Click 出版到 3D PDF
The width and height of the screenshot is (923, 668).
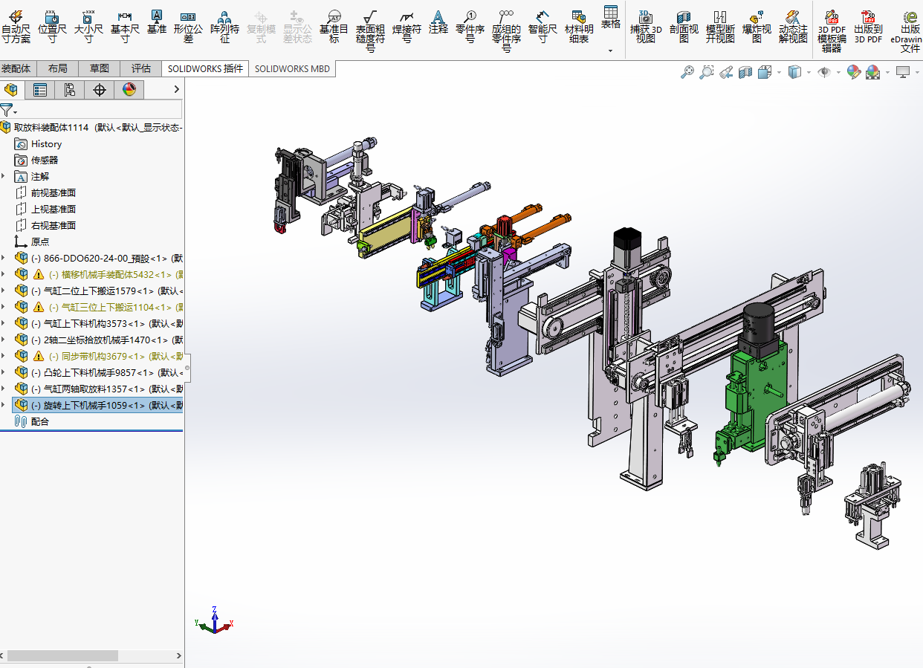coord(868,27)
